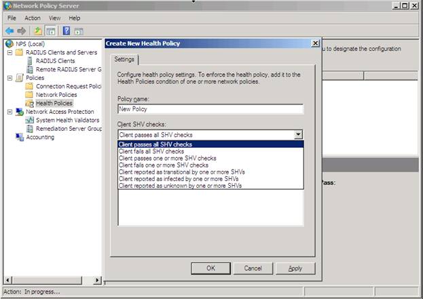Viewport: 423px width, 299px height.
Task: Close the Client SHV checks dropdown arrow
Action: (x=298, y=135)
